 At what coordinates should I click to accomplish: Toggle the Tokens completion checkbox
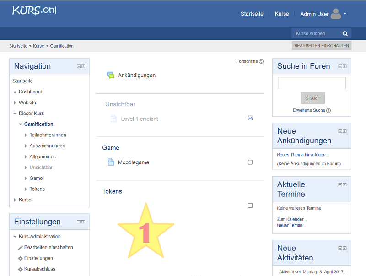250,206
